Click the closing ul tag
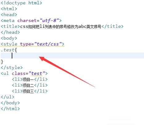 click(8, 97)
